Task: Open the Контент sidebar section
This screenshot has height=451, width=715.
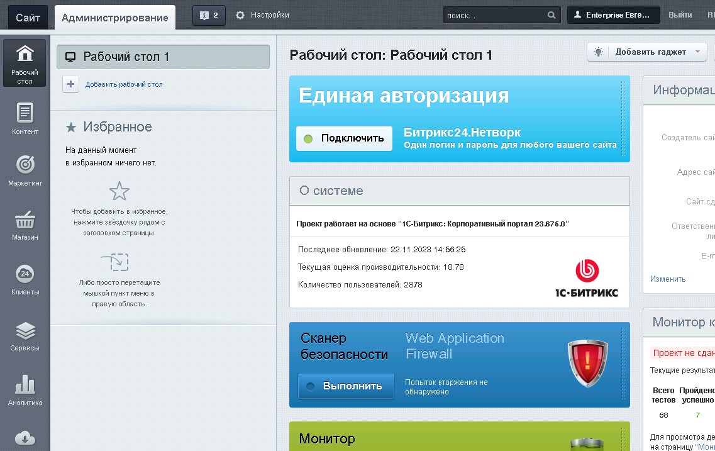Action: coord(25,118)
